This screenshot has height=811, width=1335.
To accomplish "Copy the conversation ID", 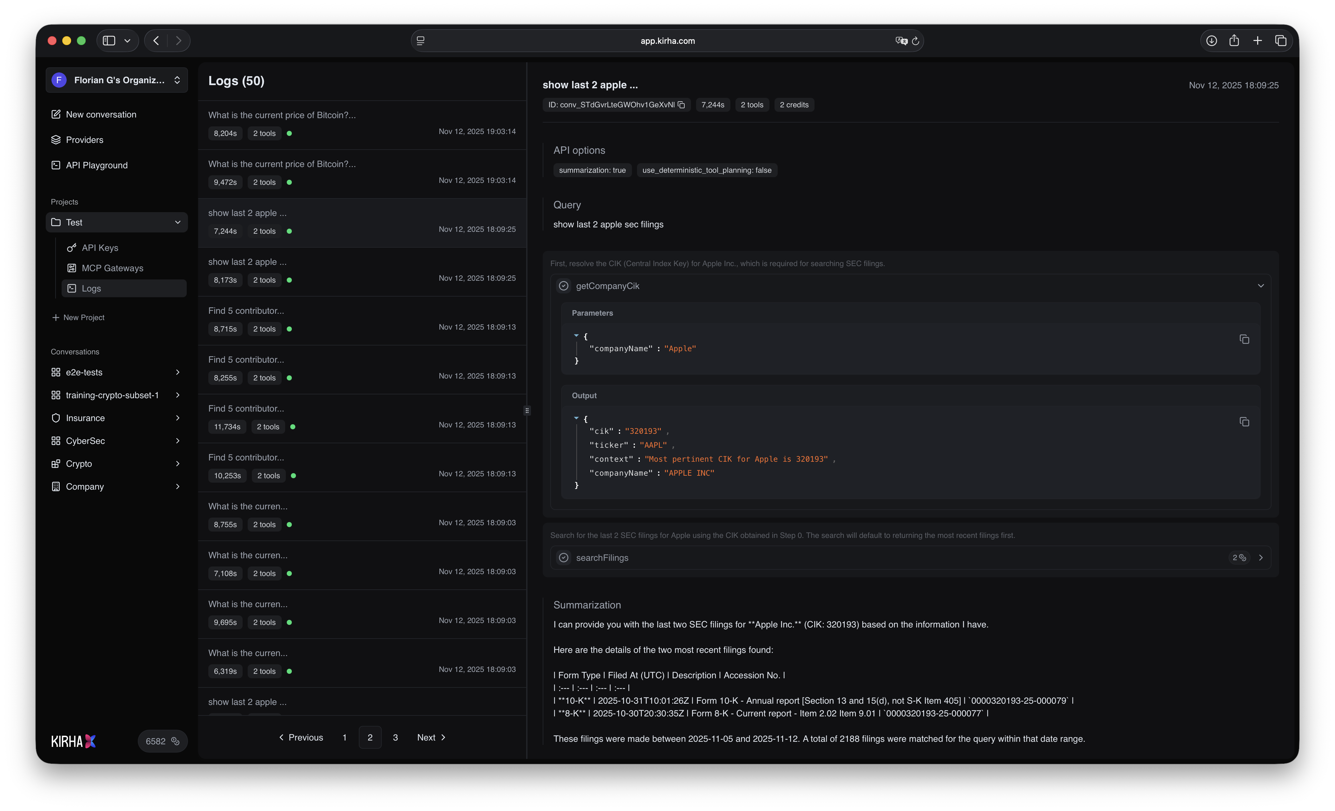I will coord(681,104).
